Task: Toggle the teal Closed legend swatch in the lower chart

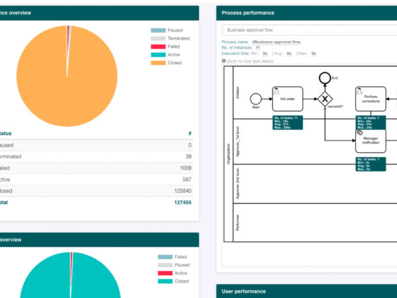Action: (x=165, y=281)
